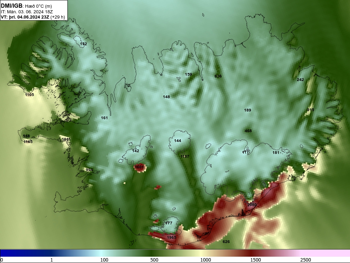This screenshot has width=350, height=263.
Task: Select the 117 value on the glacier
Action: pos(245,153)
